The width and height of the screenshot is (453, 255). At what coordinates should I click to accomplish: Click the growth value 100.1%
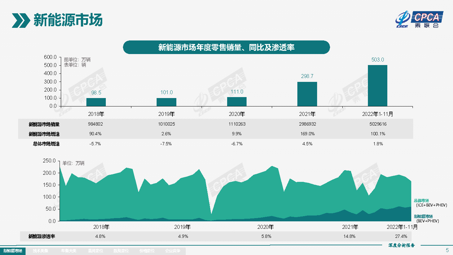coord(378,134)
